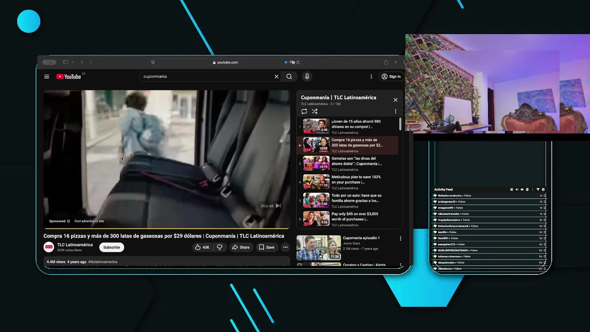This screenshot has width=590, height=332.
Task: Mute tab audio in address bar
Action: [x=286, y=62]
